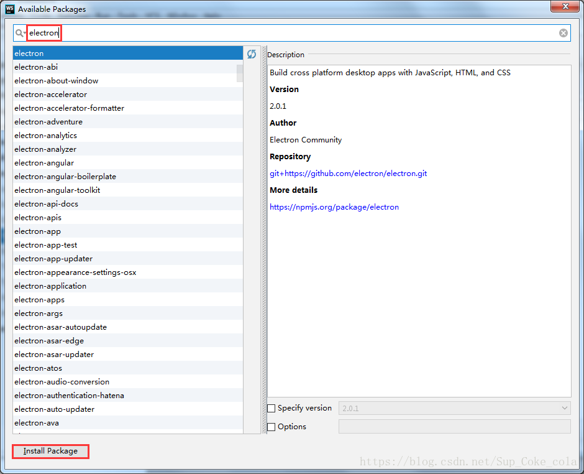Reload the package list via refresh icon

coord(252,54)
